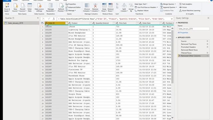The height and width of the screenshot is (120, 213).
Task: Open settings gear for Source step
Action: (207, 41)
